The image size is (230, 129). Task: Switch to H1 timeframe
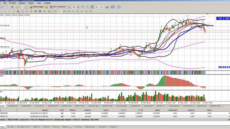[73, 11]
